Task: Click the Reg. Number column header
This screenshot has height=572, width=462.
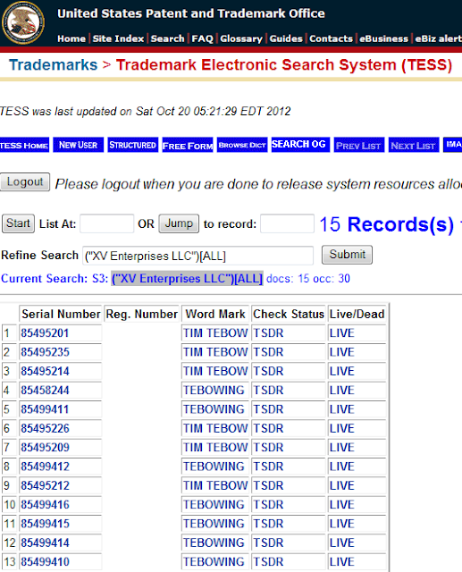Action: 141,314
